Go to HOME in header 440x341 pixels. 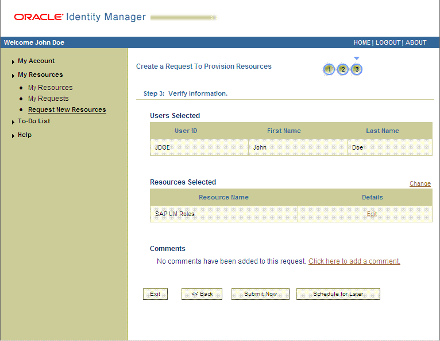[x=362, y=42]
